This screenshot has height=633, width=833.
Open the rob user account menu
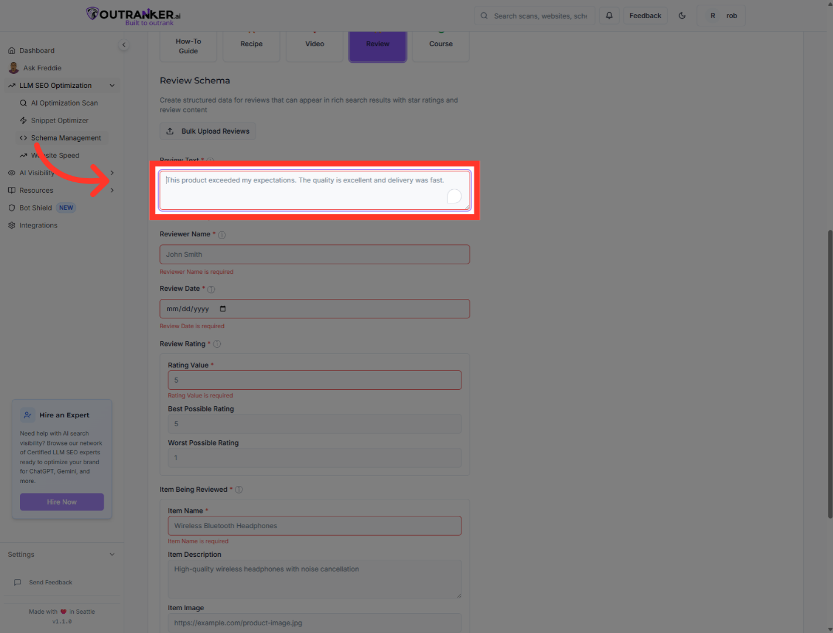tap(721, 16)
